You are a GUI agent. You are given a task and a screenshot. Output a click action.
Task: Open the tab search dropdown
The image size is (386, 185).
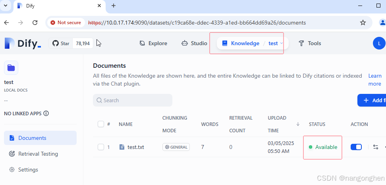point(6,6)
